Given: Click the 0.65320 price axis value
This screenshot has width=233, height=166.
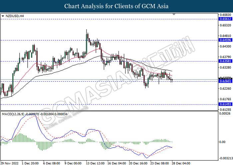Looking at the screenshot, I should point(225,25).
